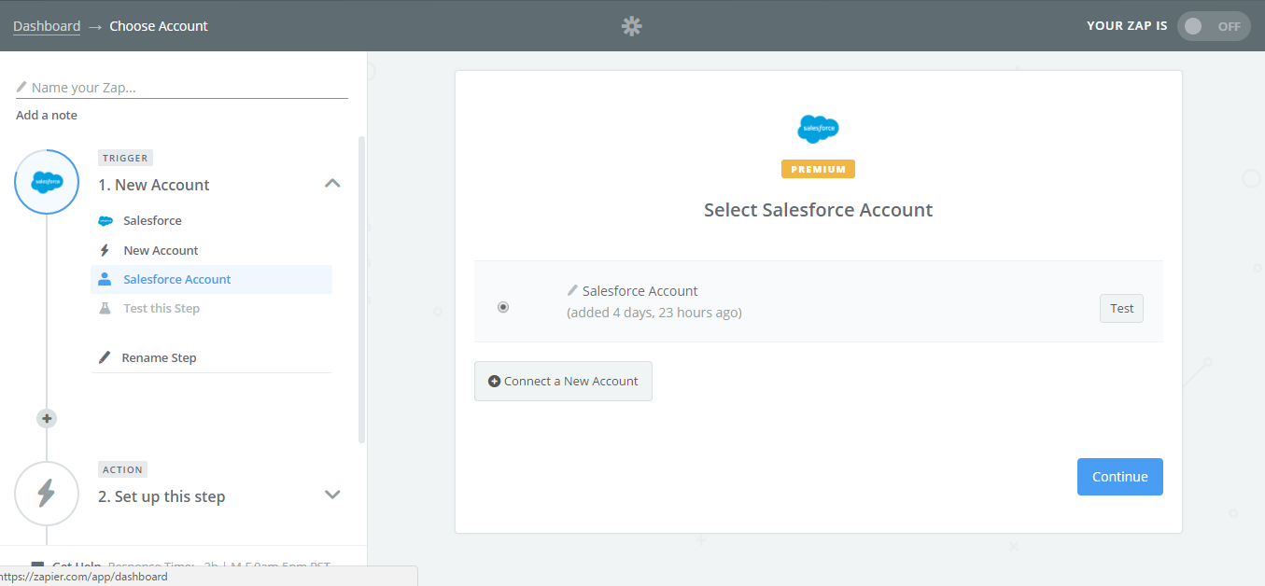Screen dimensions: 1265x586
Task: Click Add a note
Action: point(47,115)
